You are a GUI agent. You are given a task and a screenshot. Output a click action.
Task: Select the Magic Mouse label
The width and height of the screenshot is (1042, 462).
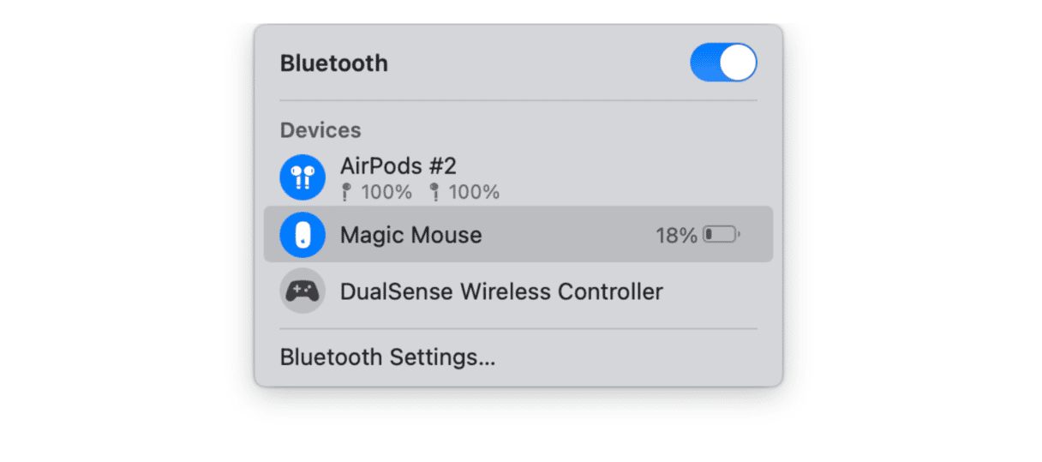pyautogui.click(x=410, y=235)
